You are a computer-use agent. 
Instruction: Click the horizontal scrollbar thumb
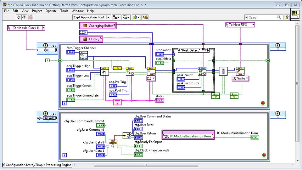146,165
